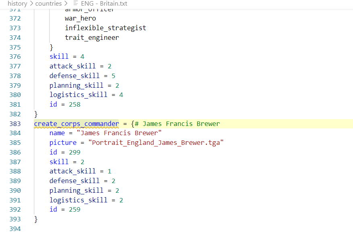Click logistics_skill = 2 on line 391

click(x=86, y=200)
